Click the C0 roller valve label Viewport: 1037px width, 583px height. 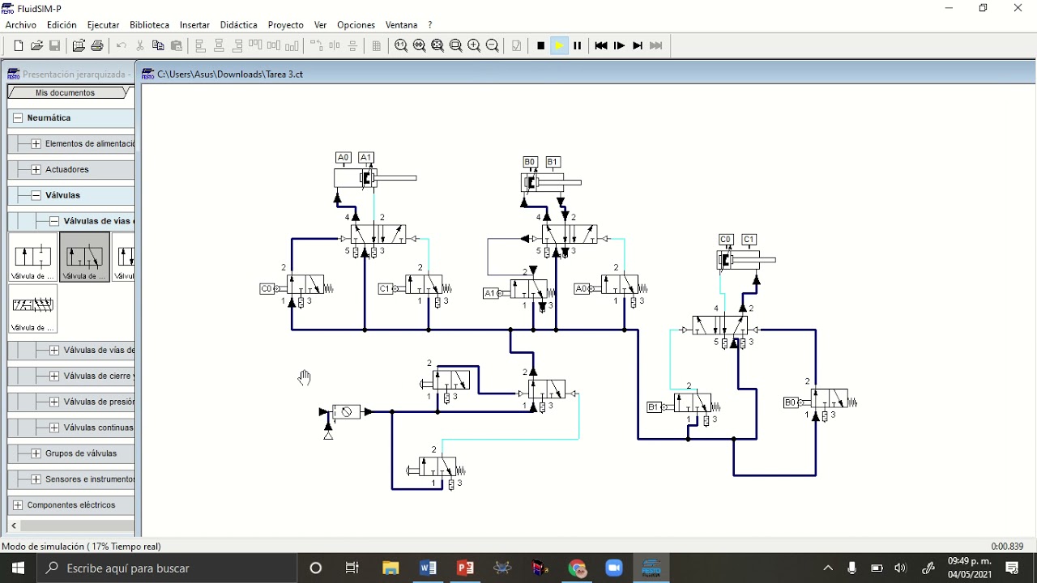(x=266, y=289)
